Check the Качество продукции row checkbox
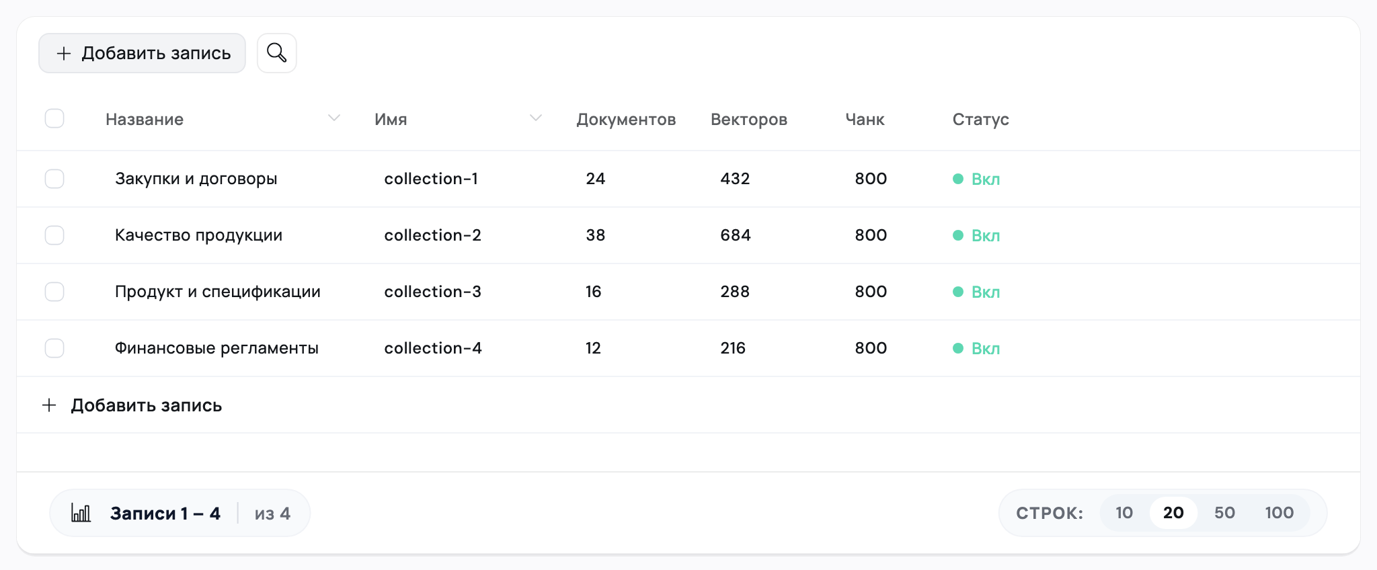This screenshot has width=1377, height=570. tap(54, 235)
